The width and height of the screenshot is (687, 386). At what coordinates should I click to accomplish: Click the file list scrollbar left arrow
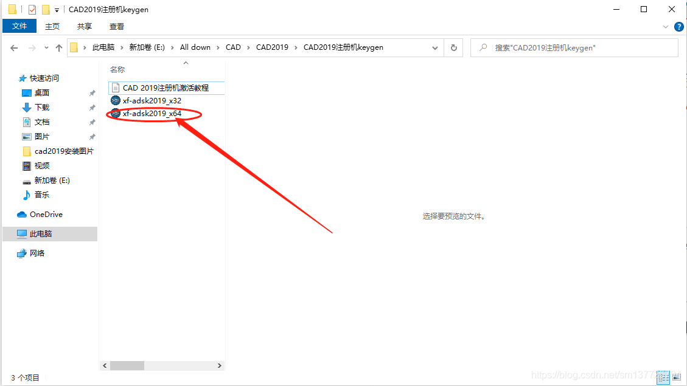105,365
